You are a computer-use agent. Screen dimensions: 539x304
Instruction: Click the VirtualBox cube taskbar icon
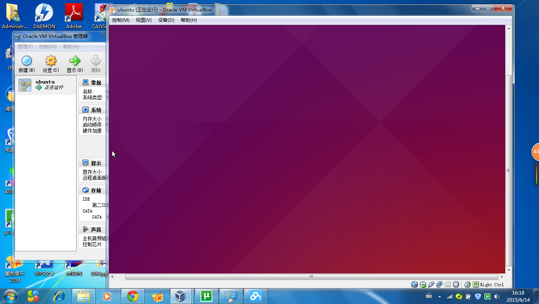[x=181, y=296]
